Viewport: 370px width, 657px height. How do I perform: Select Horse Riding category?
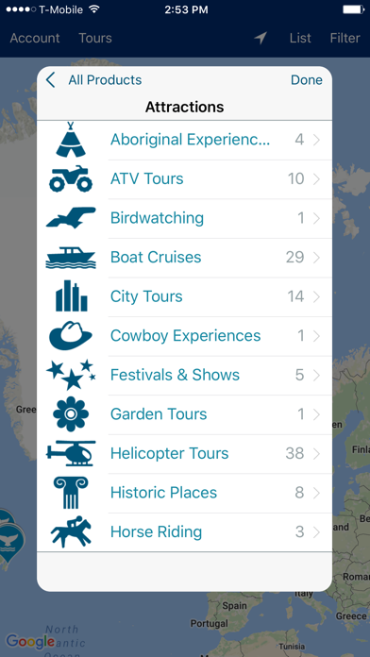(184, 532)
